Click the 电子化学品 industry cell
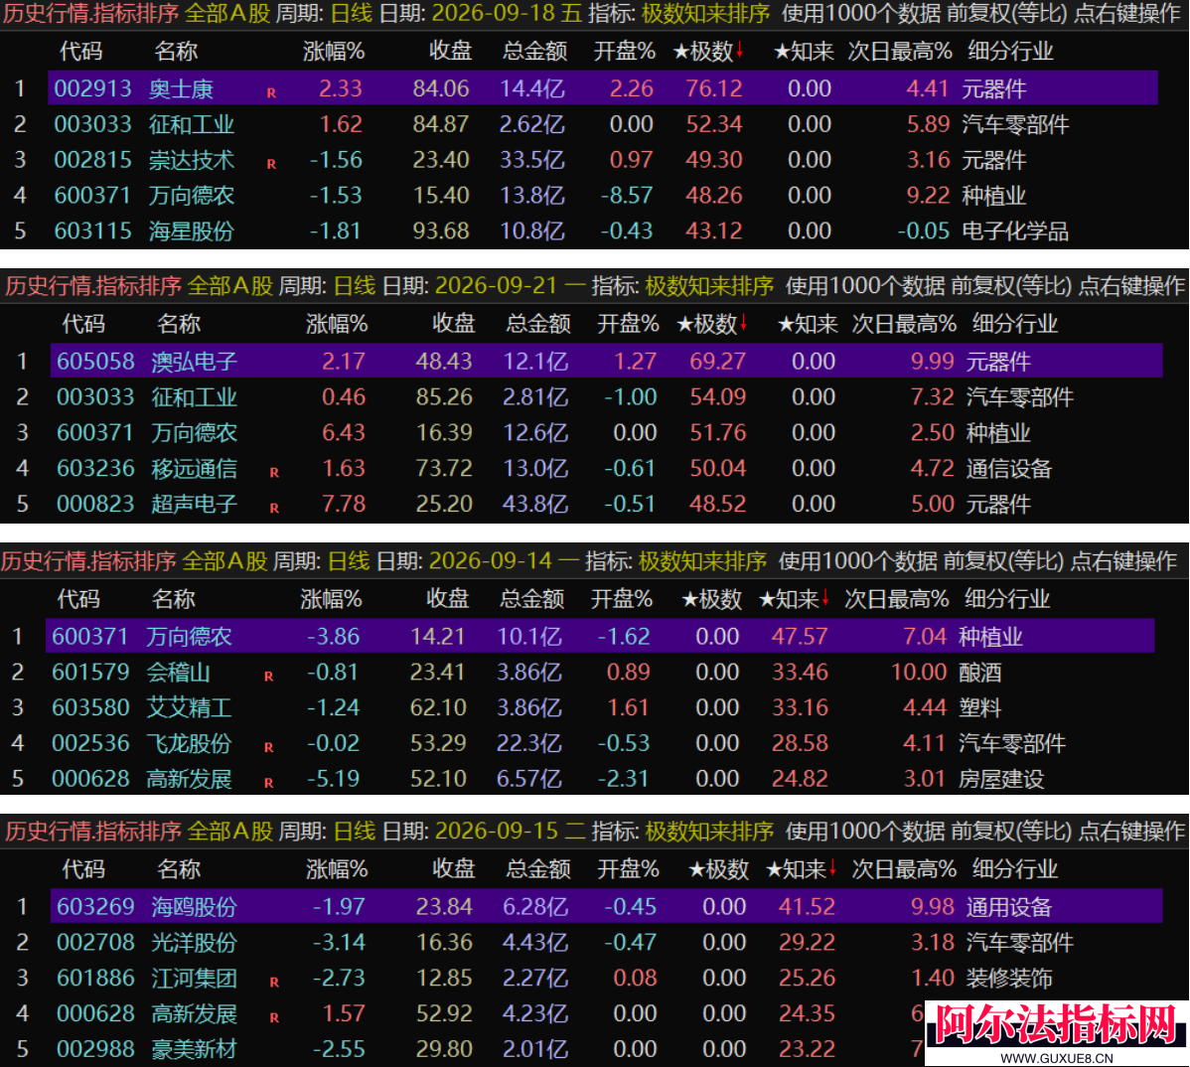Image resolution: width=1190 pixels, height=1067 pixels. pos(1015,230)
